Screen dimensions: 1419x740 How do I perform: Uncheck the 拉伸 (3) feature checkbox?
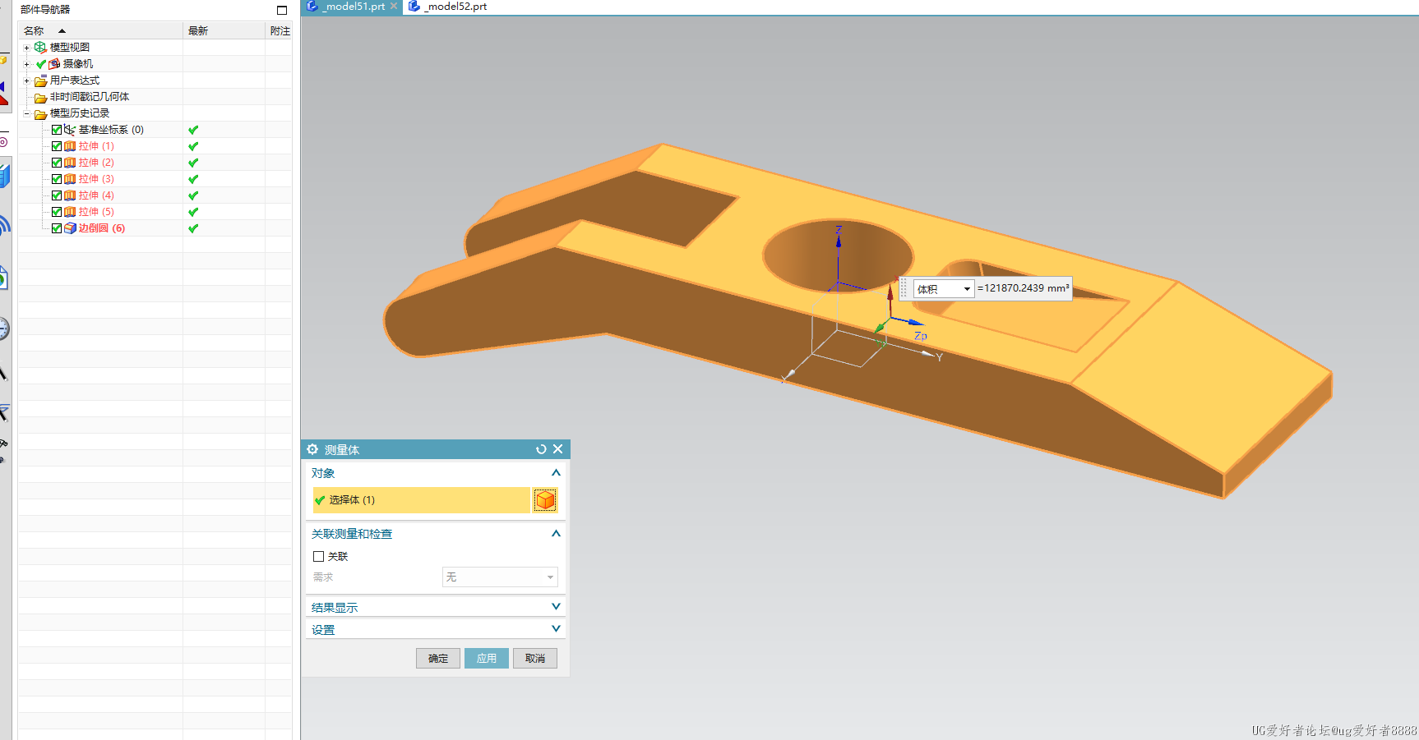pyautogui.click(x=57, y=179)
